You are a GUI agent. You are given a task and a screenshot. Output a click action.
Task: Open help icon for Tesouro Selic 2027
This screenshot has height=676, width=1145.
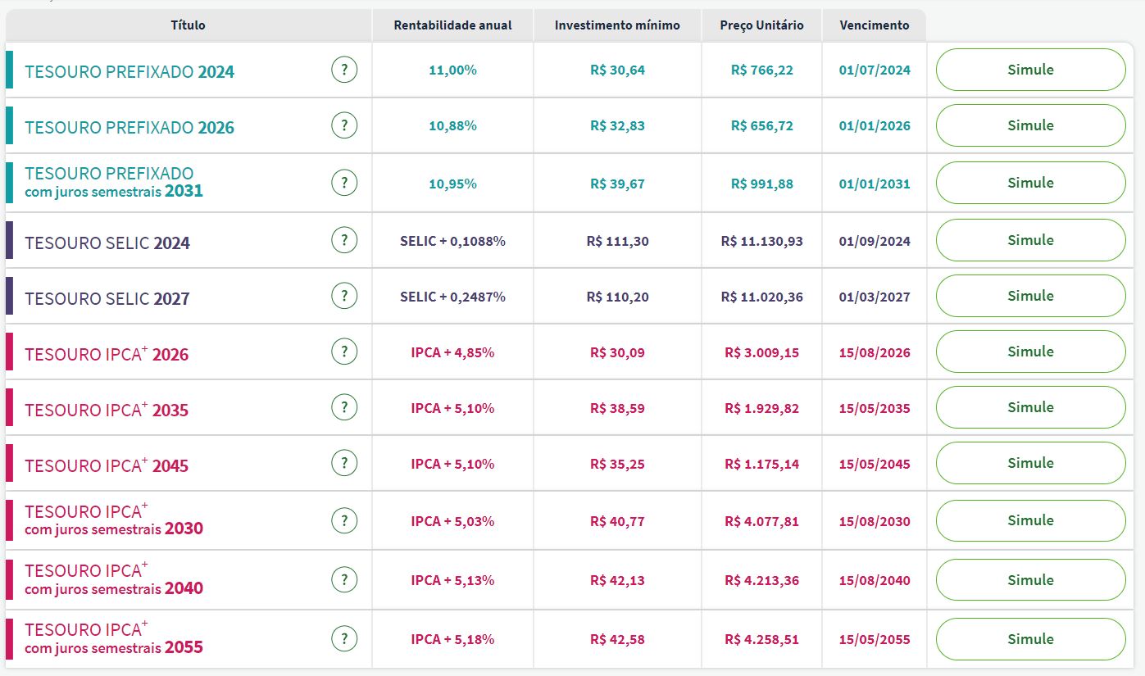tap(344, 297)
